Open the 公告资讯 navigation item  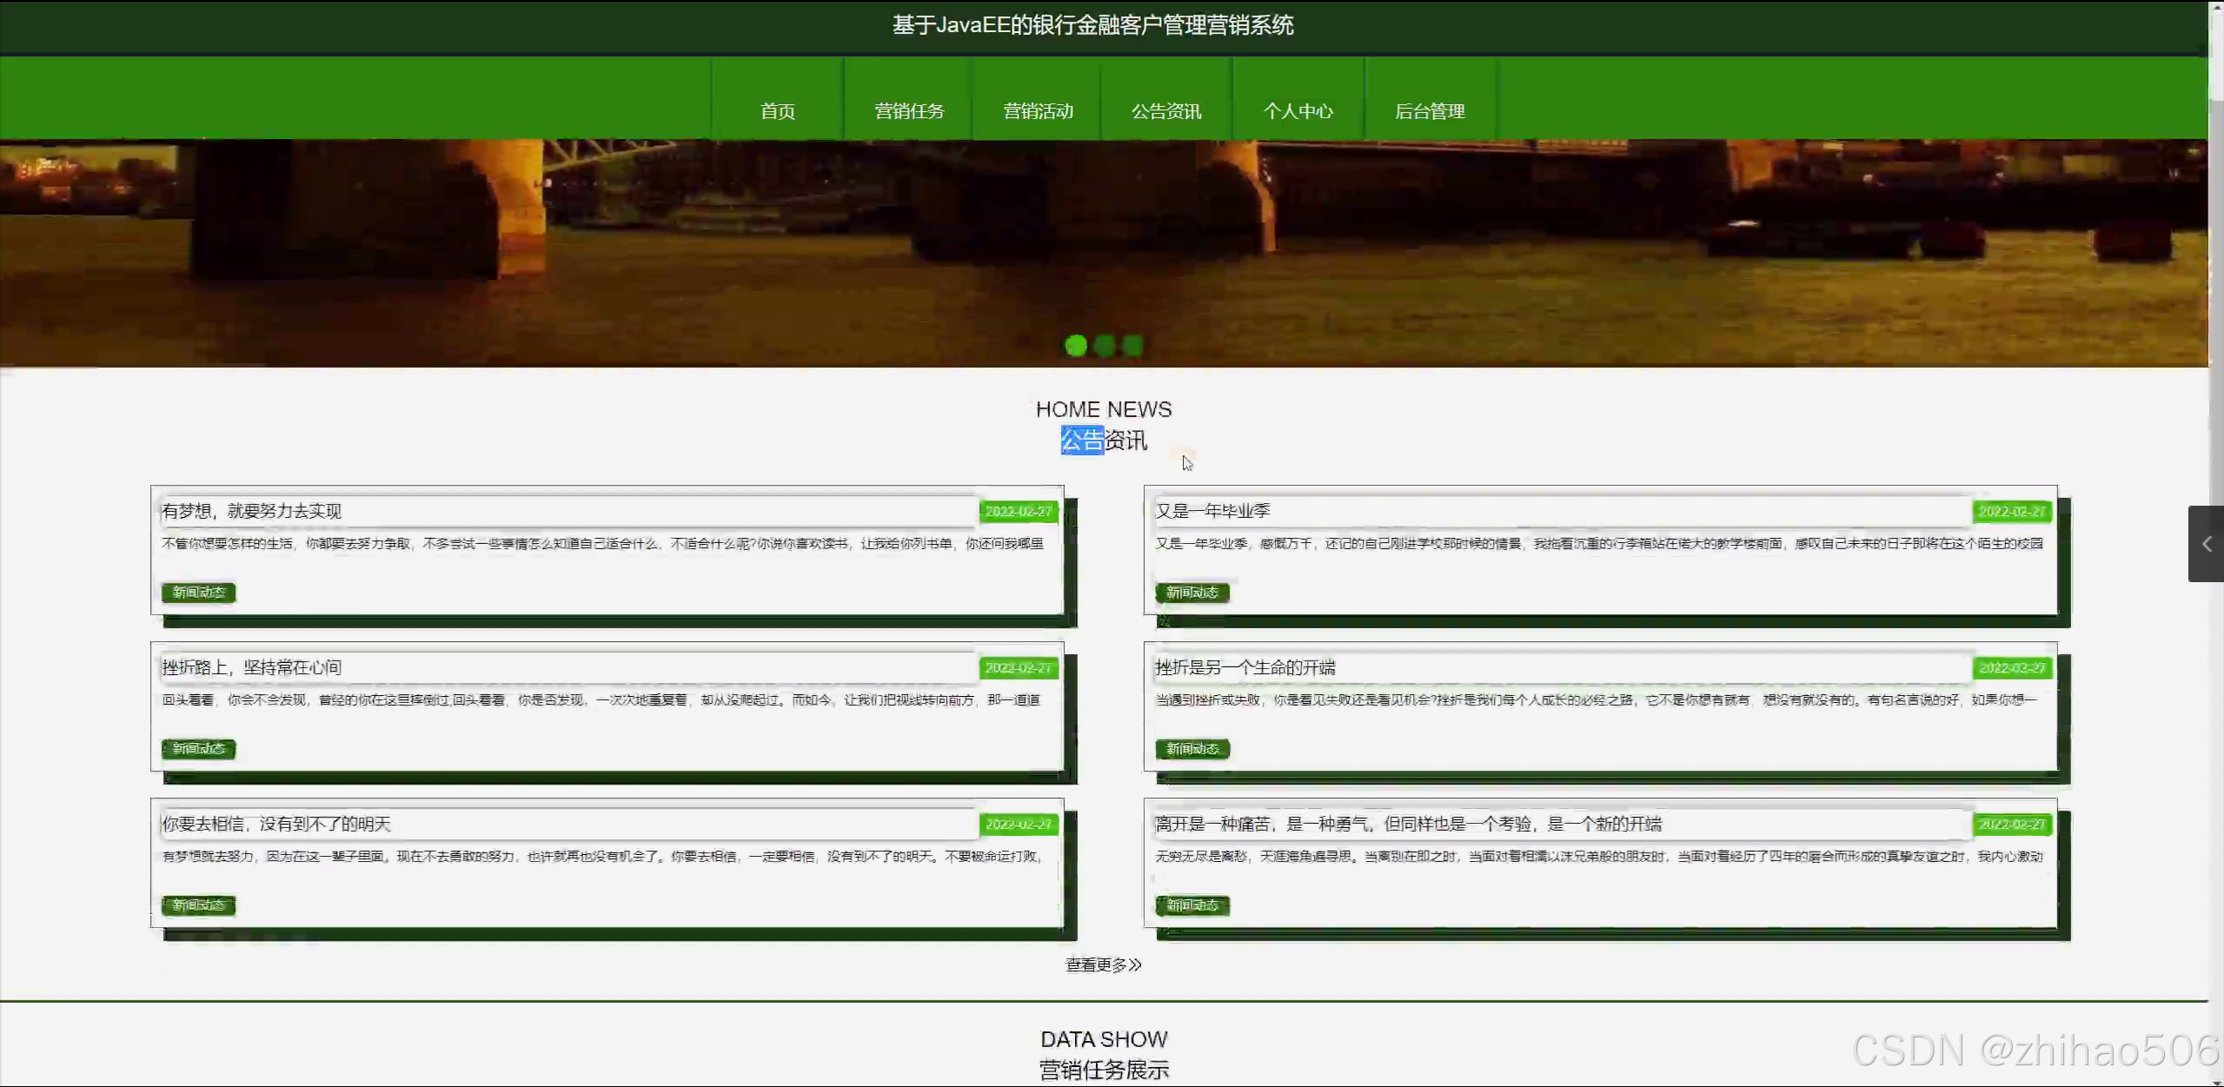pos(1165,110)
